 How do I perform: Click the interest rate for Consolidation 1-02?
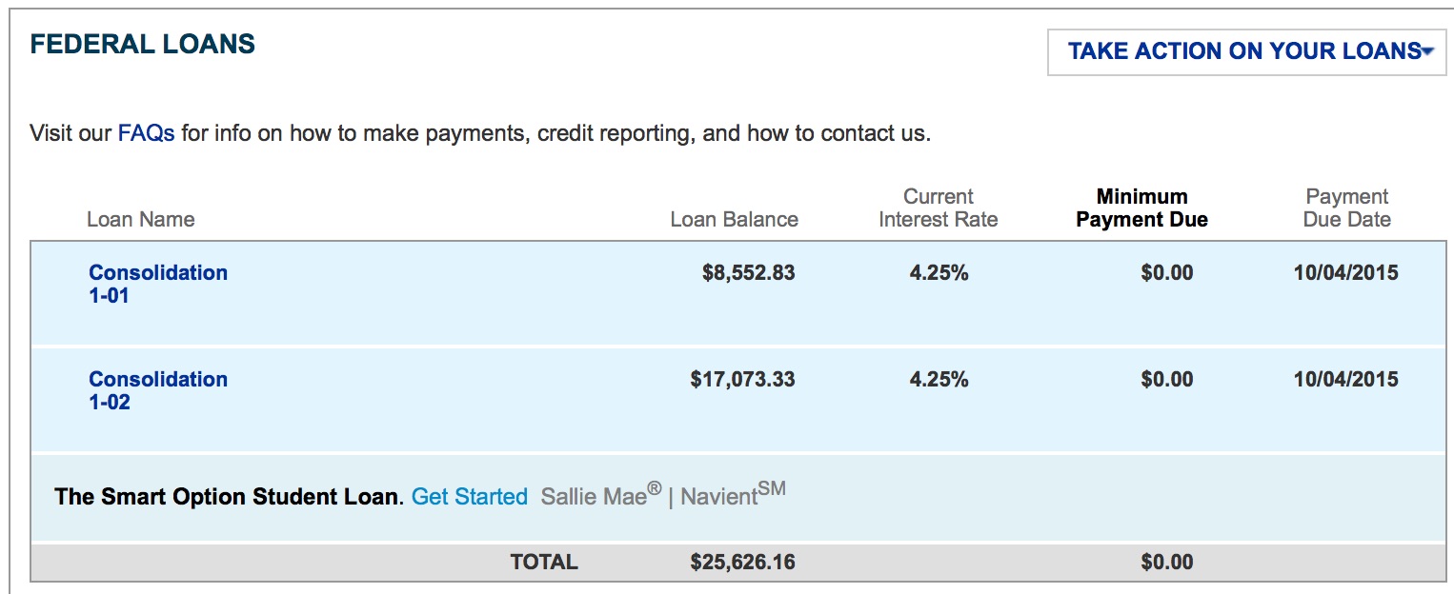click(x=939, y=380)
